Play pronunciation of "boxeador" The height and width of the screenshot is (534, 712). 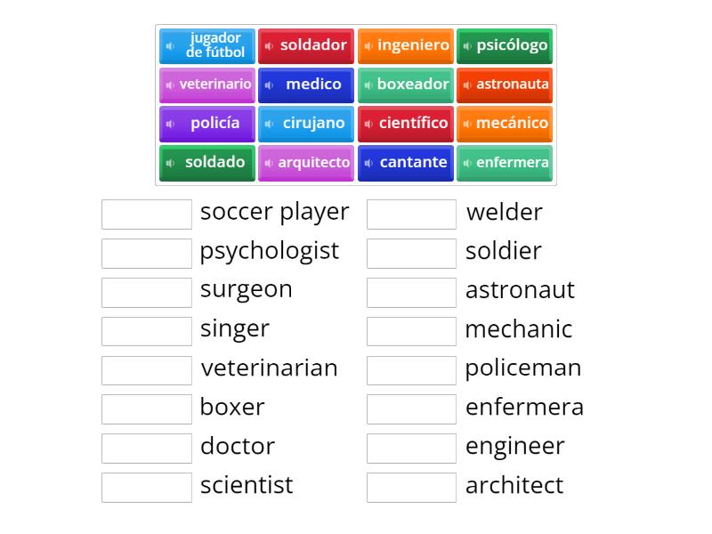pyautogui.click(x=367, y=85)
